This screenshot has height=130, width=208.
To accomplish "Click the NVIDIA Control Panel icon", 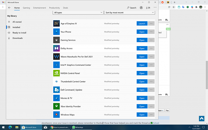I will pyautogui.click(x=56, y=73).
